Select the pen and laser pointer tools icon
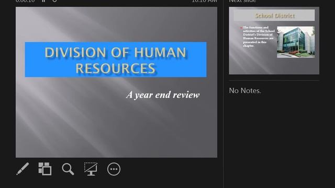 [23, 169]
